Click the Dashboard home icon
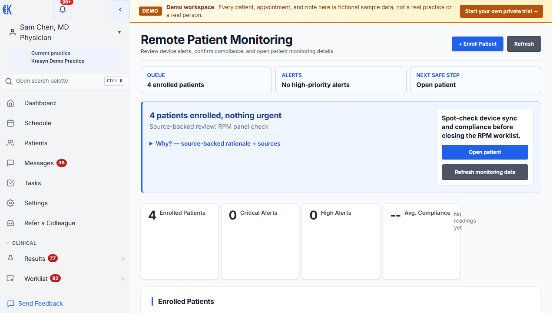 [11, 103]
